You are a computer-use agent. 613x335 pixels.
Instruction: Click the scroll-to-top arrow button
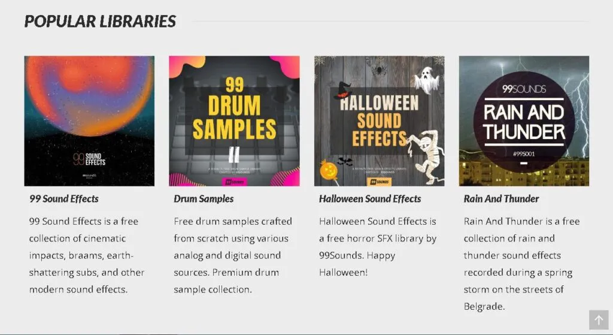click(x=598, y=319)
